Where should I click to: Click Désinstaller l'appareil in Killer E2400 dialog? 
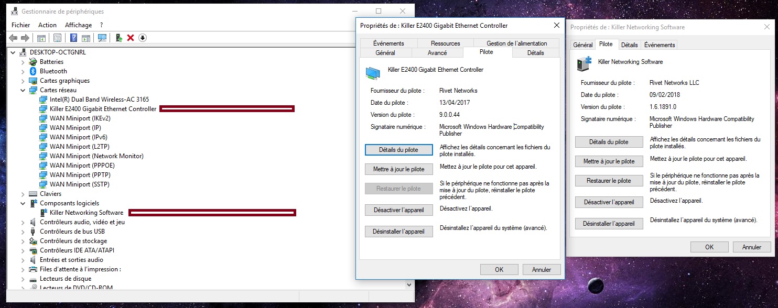399,231
